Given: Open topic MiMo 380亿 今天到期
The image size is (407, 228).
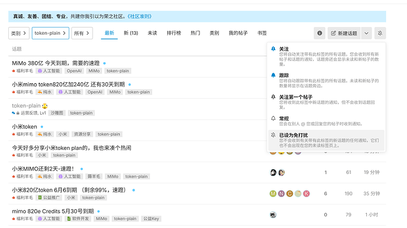Looking at the screenshot, I should (x=55, y=63).
